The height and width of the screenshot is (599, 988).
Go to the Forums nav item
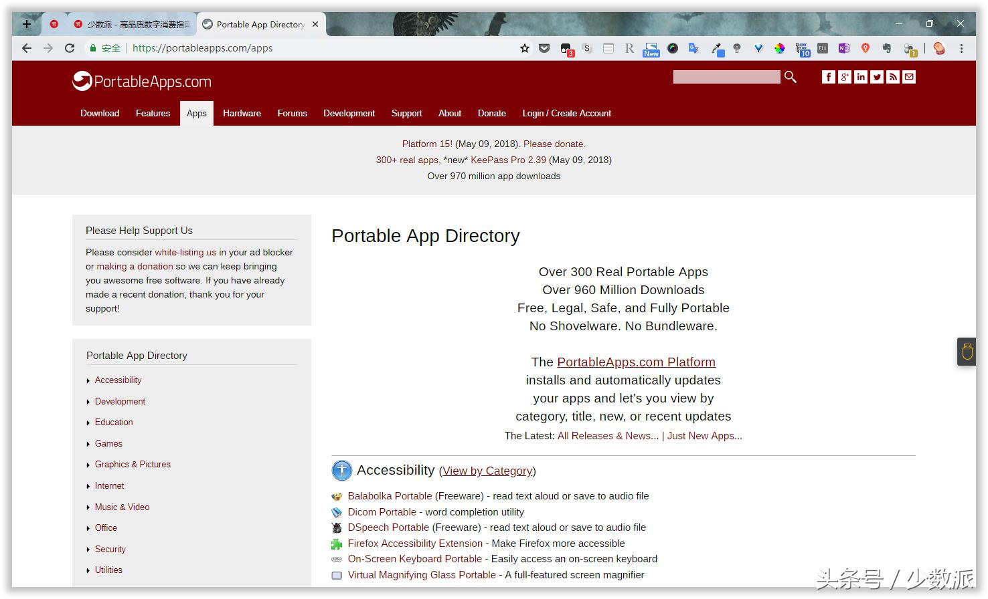(292, 114)
